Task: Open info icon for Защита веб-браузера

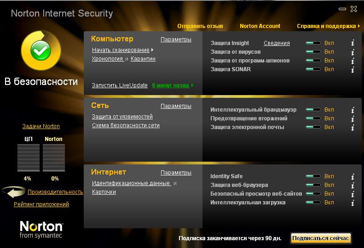Action: (352, 185)
